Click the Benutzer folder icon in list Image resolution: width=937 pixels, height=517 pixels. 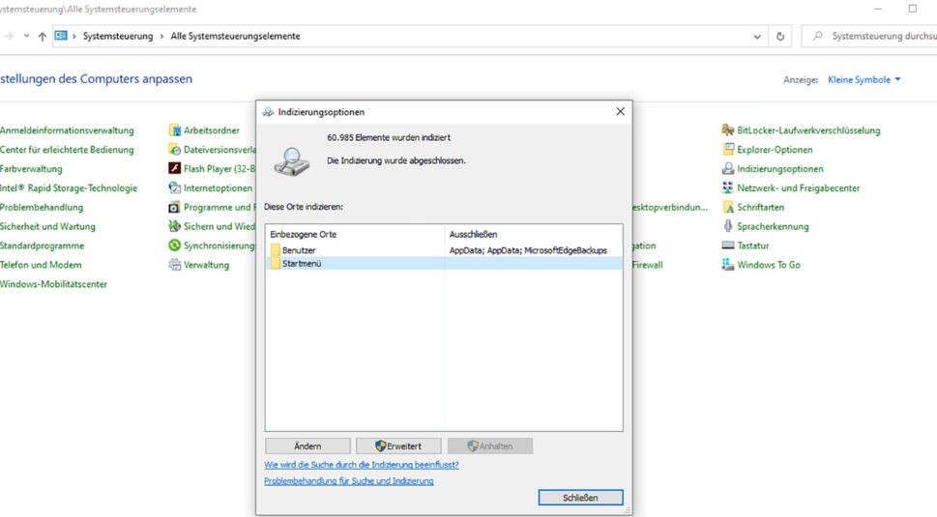(x=276, y=250)
